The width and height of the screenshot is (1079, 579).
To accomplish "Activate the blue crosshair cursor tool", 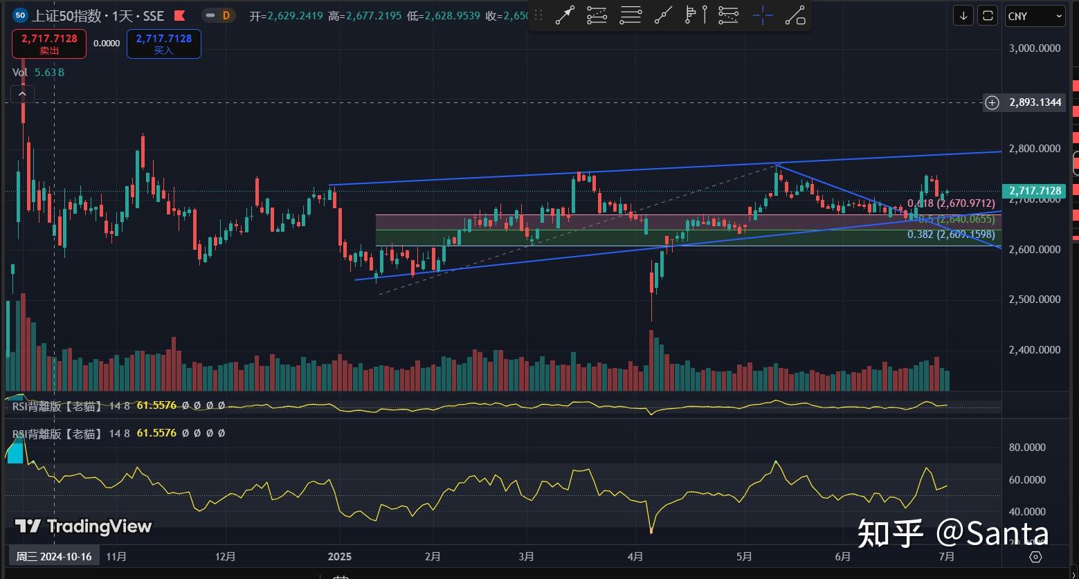I will pyautogui.click(x=762, y=15).
